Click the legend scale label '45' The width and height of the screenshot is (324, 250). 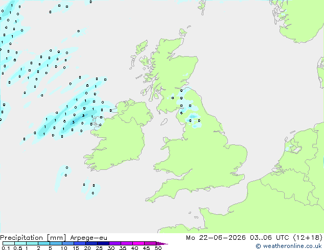(x=146, y=248)
